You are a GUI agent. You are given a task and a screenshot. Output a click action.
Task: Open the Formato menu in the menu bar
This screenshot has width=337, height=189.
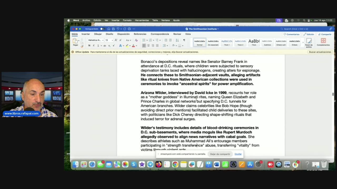127,20
